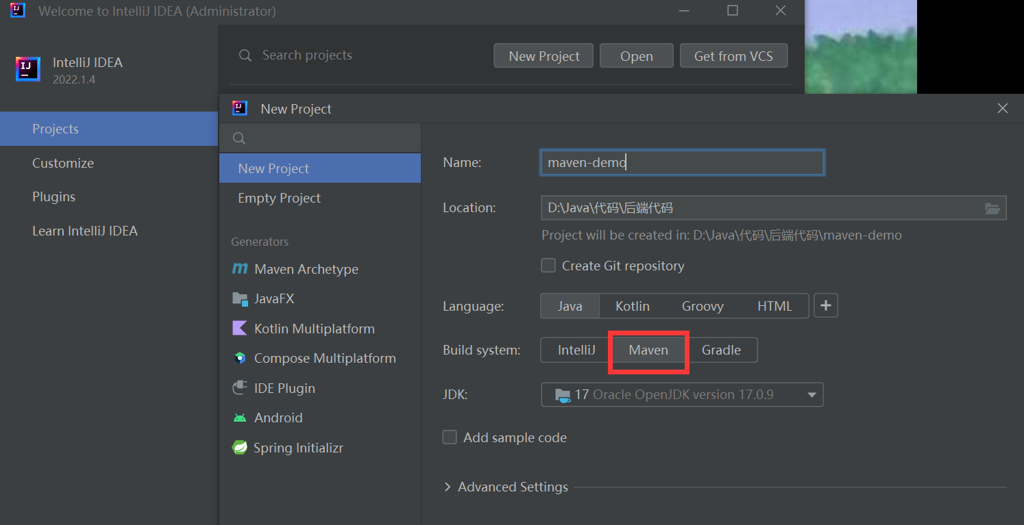Click the IntelliJ icon in Welcome window title bar
The width and height of the screenshot is (1024, 525).
click(x=18, y=10)
